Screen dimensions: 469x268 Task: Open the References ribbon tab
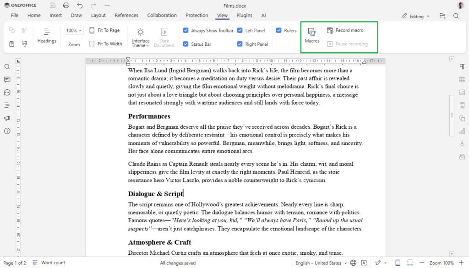(126, 15)
